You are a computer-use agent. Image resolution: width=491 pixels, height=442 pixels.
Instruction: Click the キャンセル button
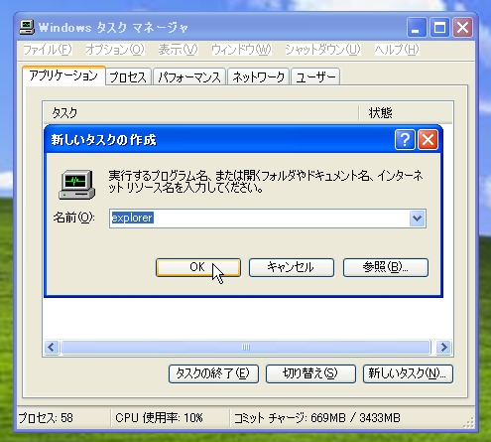coord(292,267)
